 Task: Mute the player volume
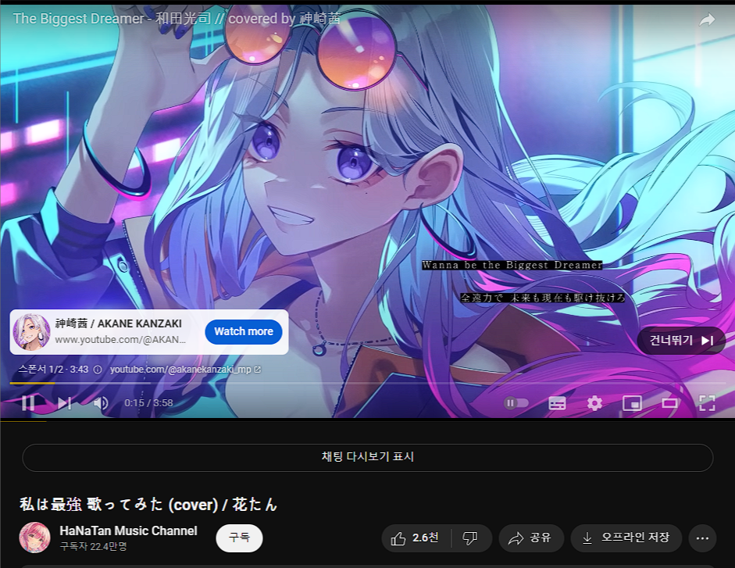click(x=101, y=403)
